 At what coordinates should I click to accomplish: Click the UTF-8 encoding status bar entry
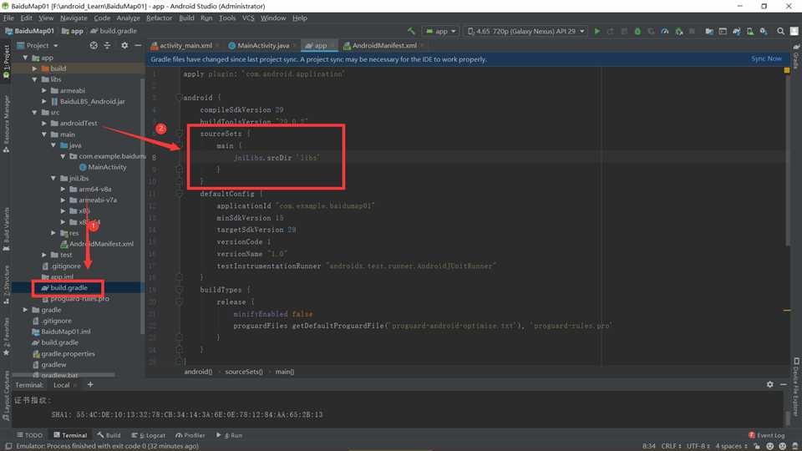pyautogui.click(x=698, y=446)
